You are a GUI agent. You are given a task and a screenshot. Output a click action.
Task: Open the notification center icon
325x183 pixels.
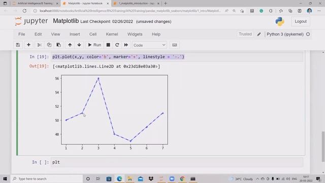pyautogui.click(x=318, y=178)
